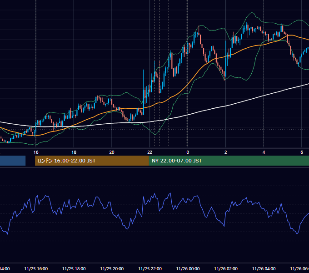Click the 16 hour label on upper axis
This screenshot has width=309, height=273.
36,152
